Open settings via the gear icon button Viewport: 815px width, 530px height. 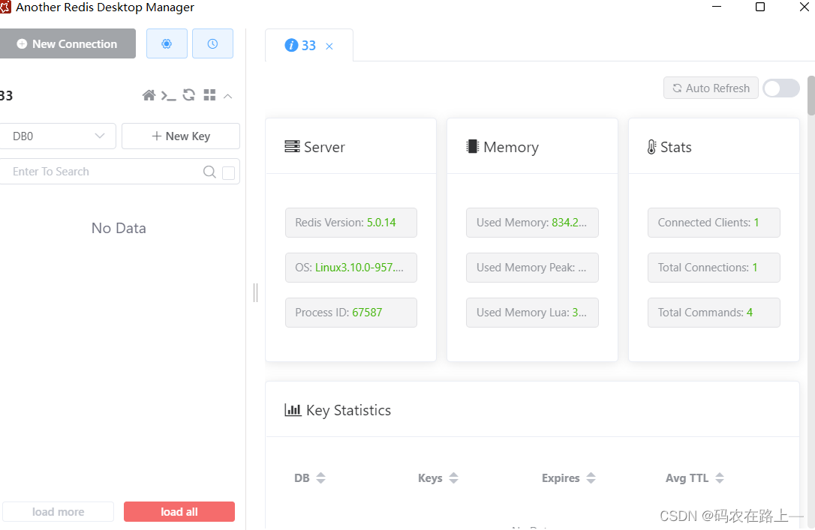coord(167,43)
